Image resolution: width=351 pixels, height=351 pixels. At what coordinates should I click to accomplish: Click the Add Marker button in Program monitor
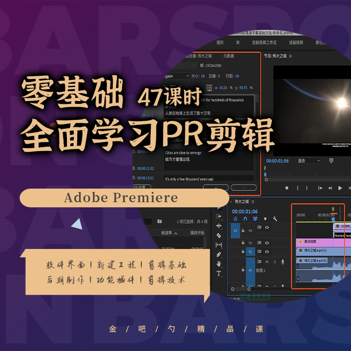coord(287,188)
